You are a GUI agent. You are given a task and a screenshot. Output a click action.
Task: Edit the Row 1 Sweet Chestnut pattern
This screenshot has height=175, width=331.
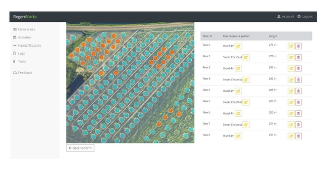click(x=246, y=57)
